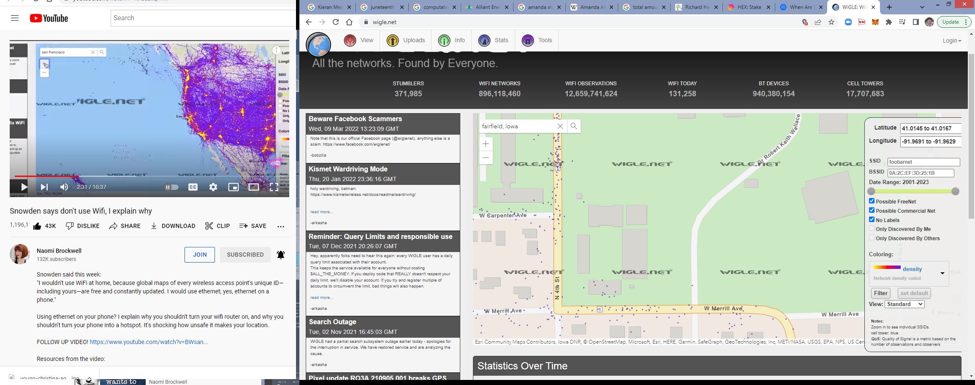
Task: Go to YouTube home via logo
Action: point(49,18)
